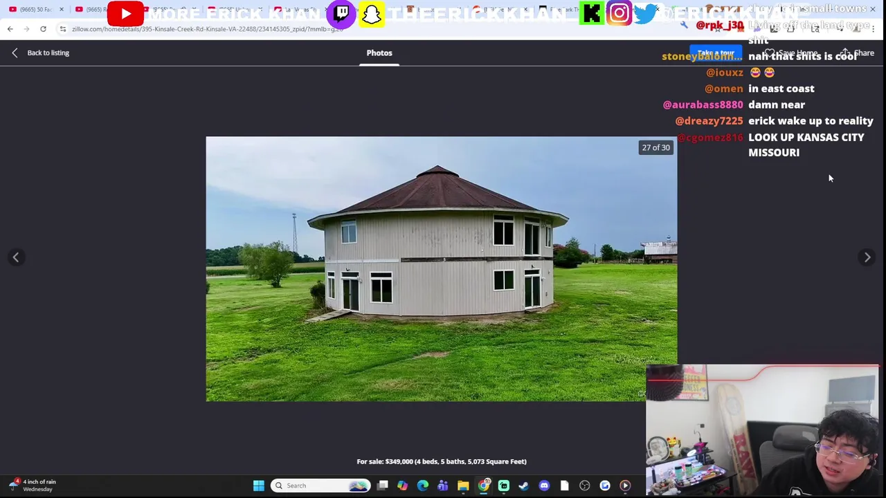Open Microsoft Teams from the taskbar

click(443, 486)
